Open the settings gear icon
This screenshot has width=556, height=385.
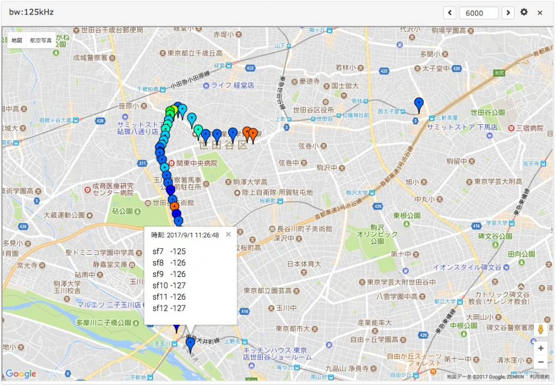(x=524, y=12)
